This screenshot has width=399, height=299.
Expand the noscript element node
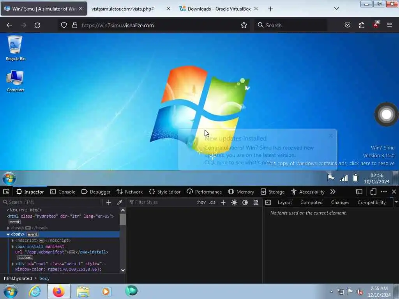click(x=12, y=241)
